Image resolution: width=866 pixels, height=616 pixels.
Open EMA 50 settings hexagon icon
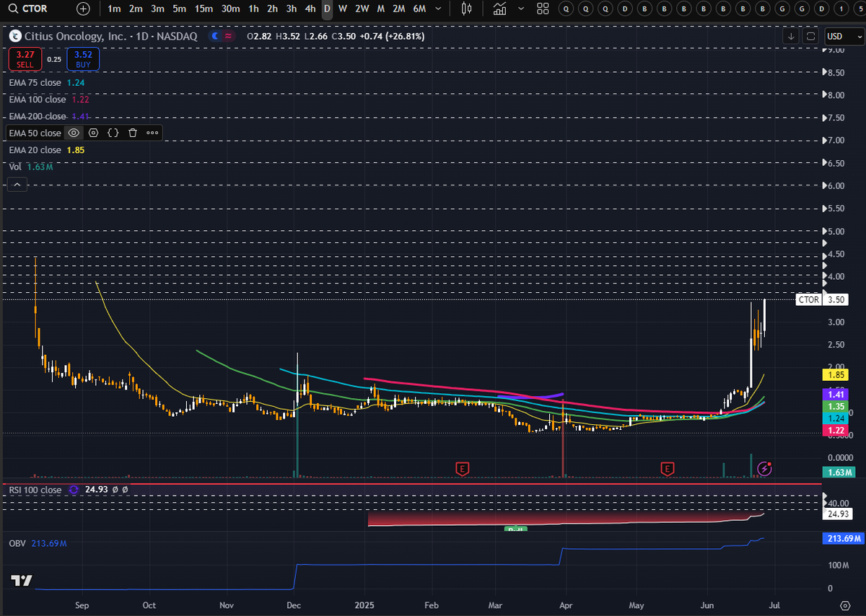coord(93,133)
